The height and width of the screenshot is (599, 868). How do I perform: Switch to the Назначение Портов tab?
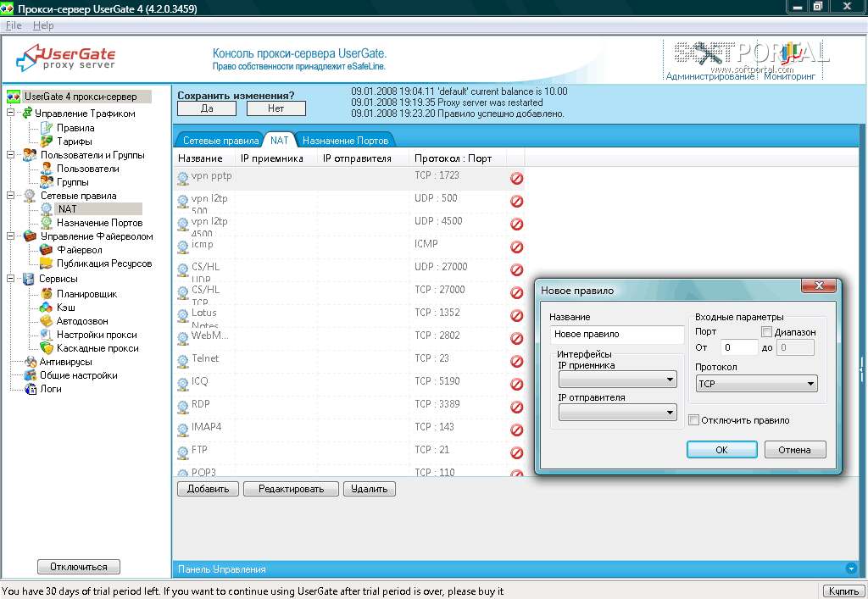coord(346,141)
